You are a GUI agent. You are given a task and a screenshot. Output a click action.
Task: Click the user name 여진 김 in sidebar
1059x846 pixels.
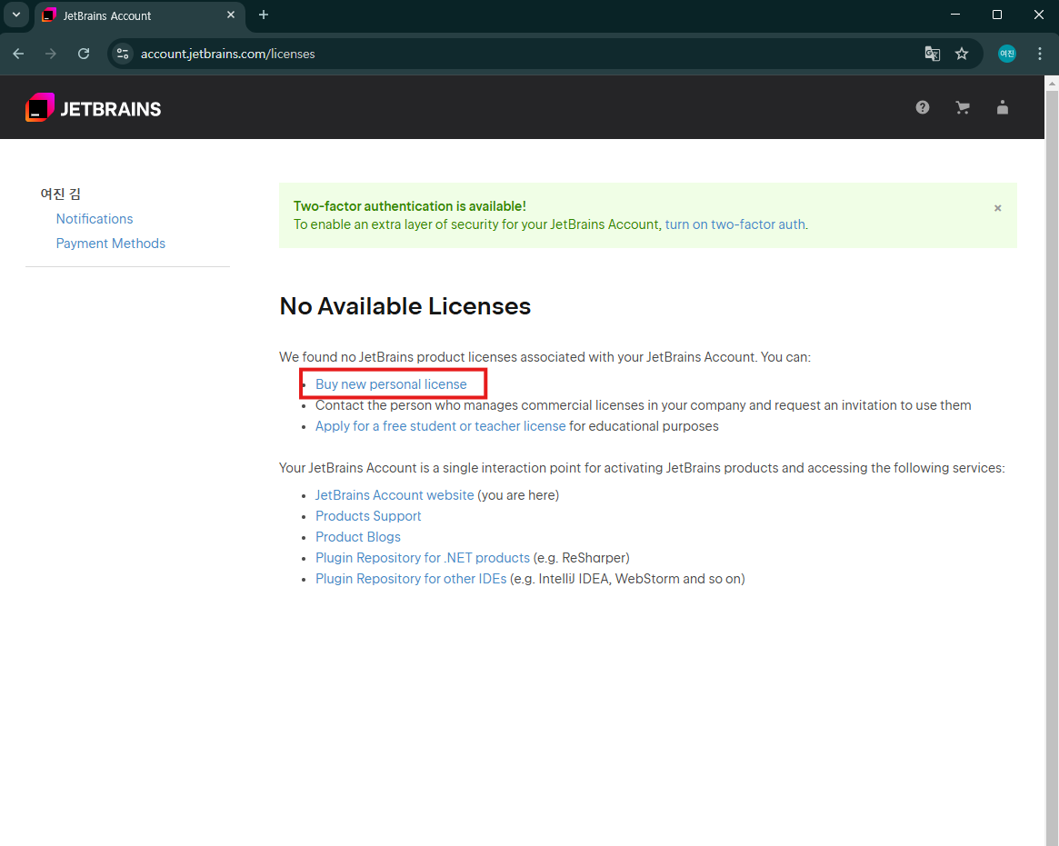tap(61, 194)
